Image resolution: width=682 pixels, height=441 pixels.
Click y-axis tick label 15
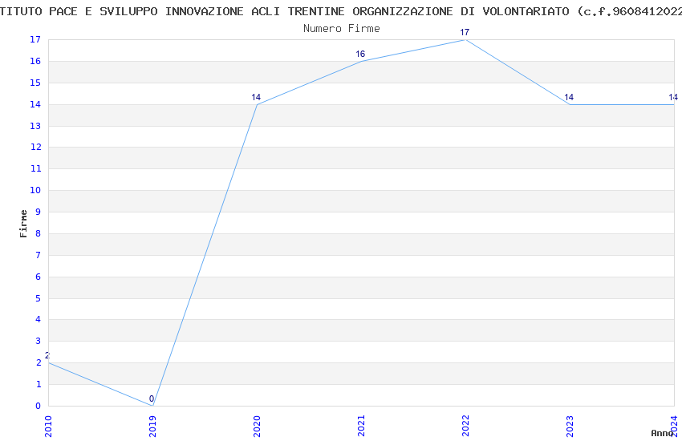[35, 83]
